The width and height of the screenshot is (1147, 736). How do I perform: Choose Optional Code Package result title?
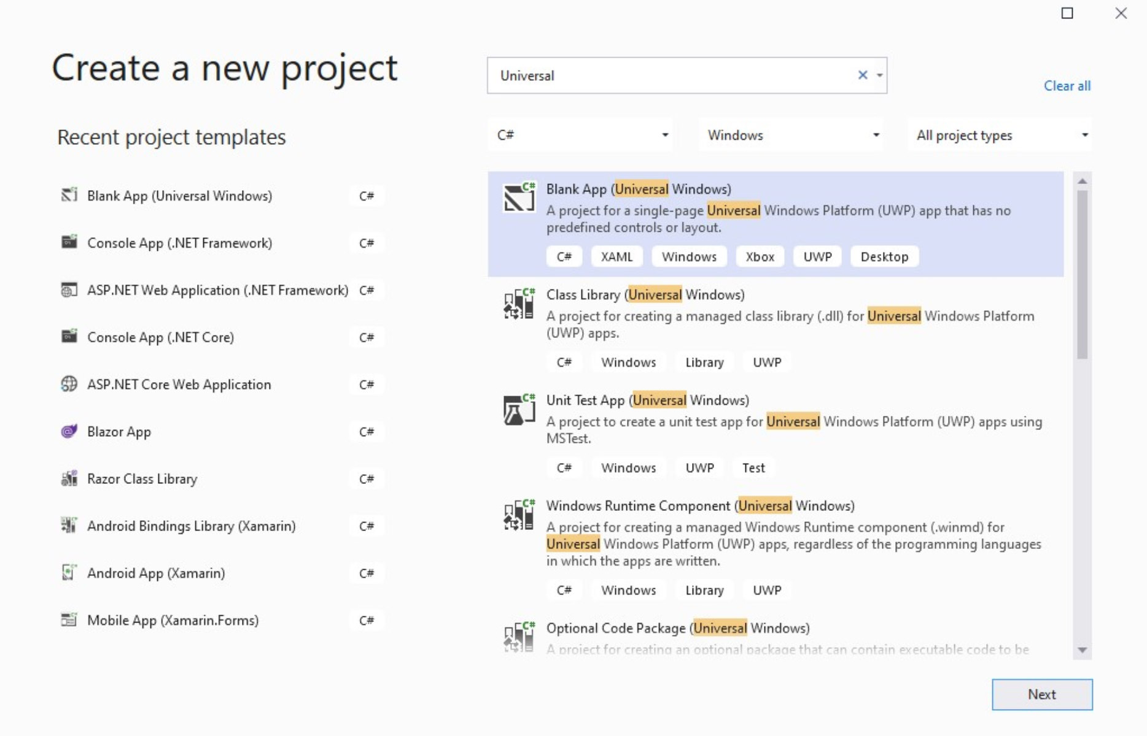pos(678,629)
